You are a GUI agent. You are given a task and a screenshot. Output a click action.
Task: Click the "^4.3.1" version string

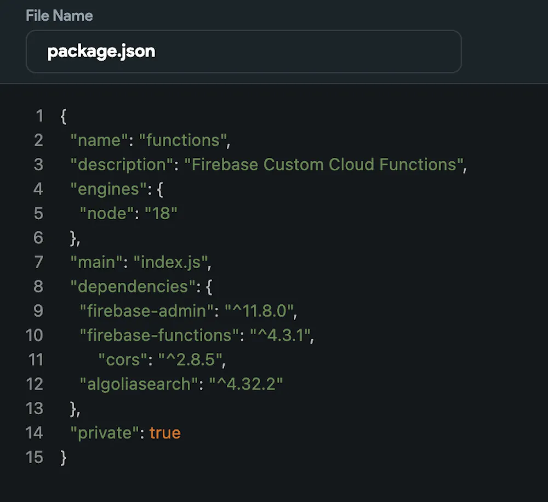[x=280, y=335]
